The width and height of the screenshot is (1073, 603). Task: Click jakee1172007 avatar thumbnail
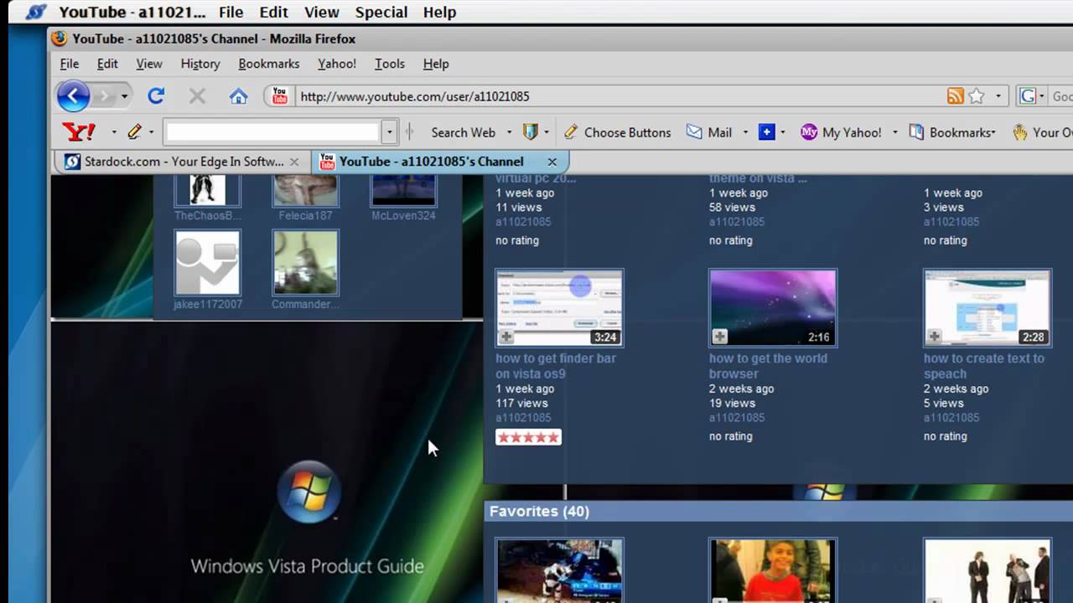coord(207,263)
